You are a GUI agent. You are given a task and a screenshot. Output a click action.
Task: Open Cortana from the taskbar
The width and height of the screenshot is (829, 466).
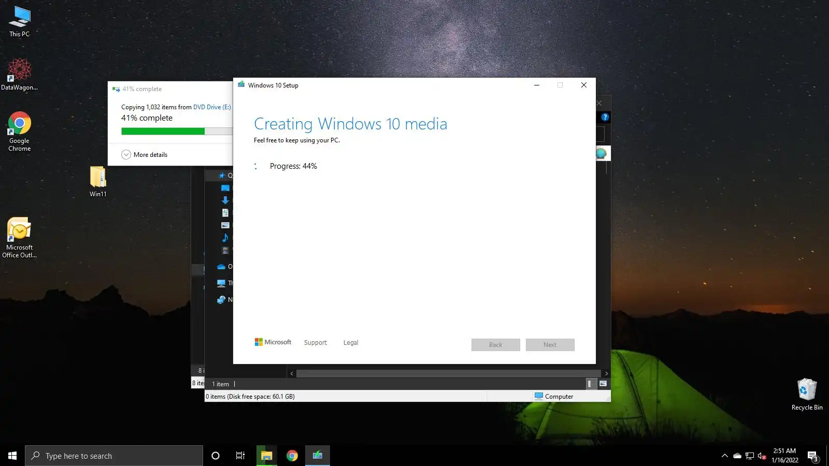click(x=216, y=456)
